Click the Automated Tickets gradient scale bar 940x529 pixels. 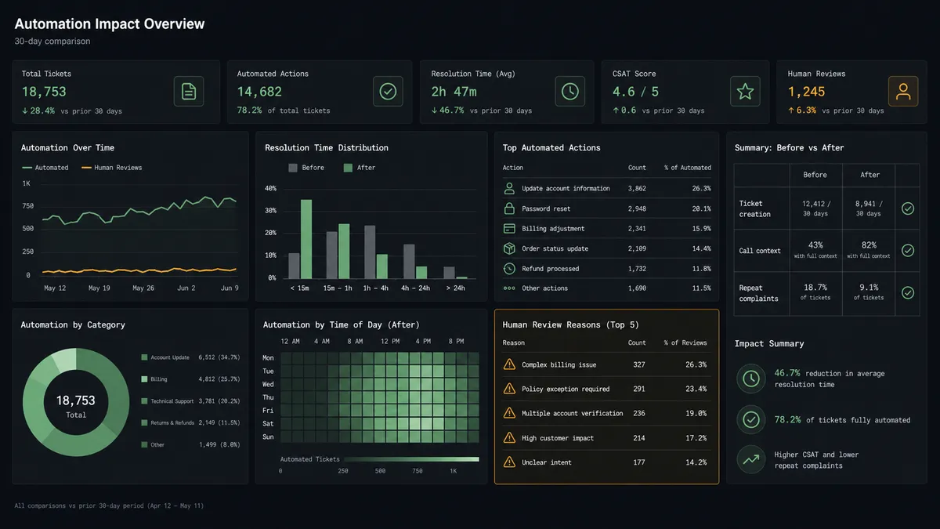pyautogui.click(x=379, y=459)
